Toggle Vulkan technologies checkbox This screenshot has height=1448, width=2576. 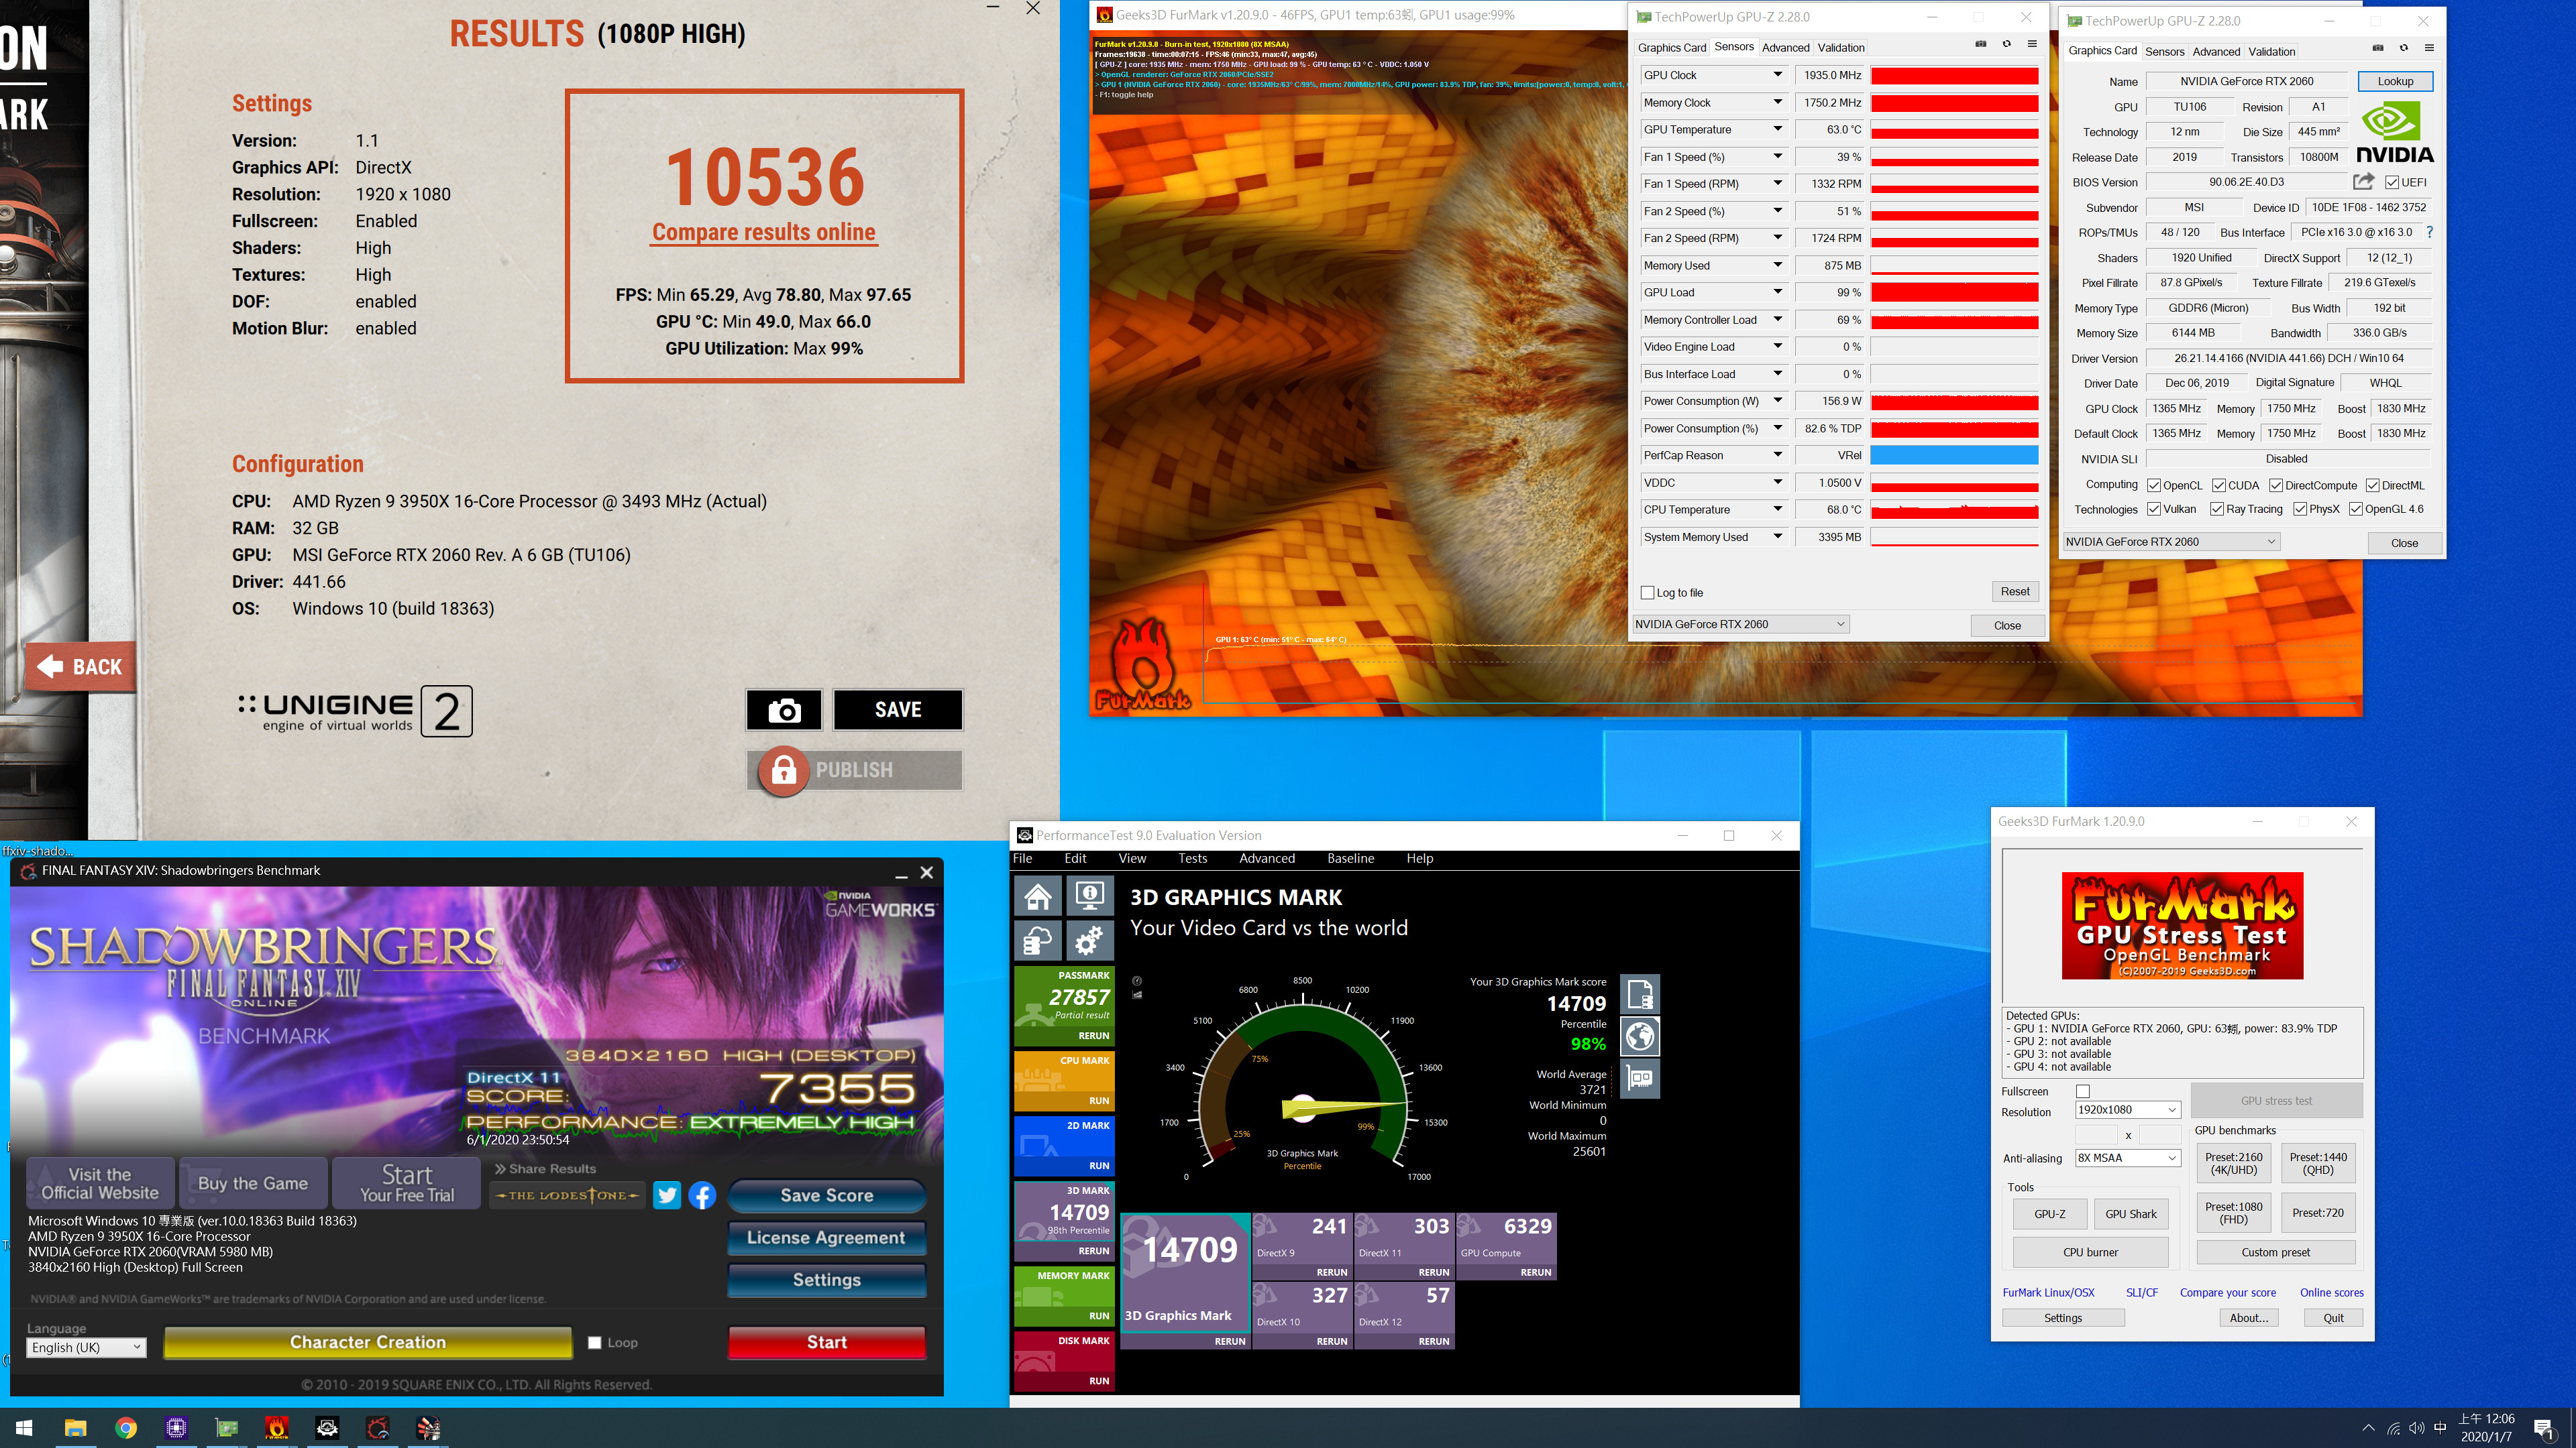point(2154,509)
